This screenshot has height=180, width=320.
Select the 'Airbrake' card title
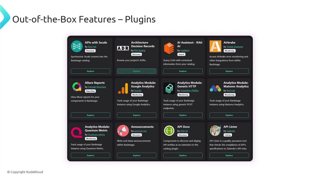tap(229, 42)
